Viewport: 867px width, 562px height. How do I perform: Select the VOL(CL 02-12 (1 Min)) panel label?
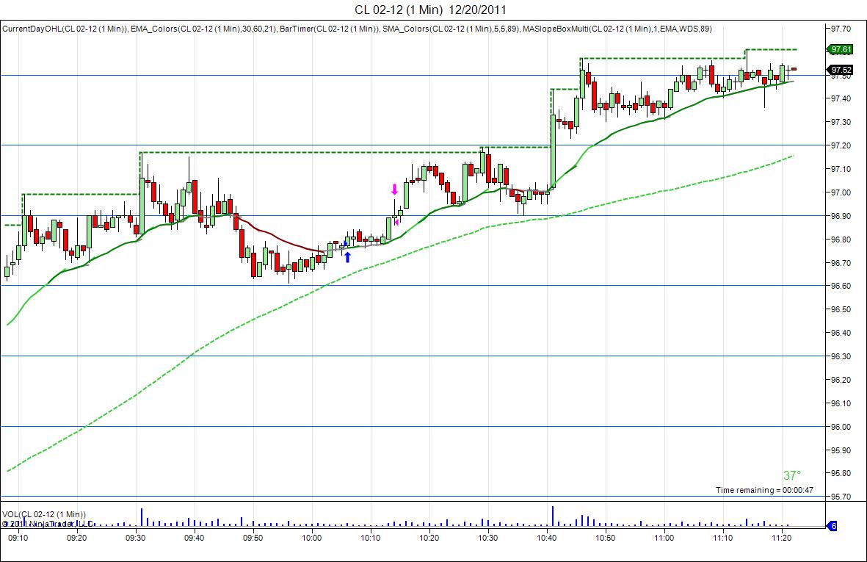[44, 514]
